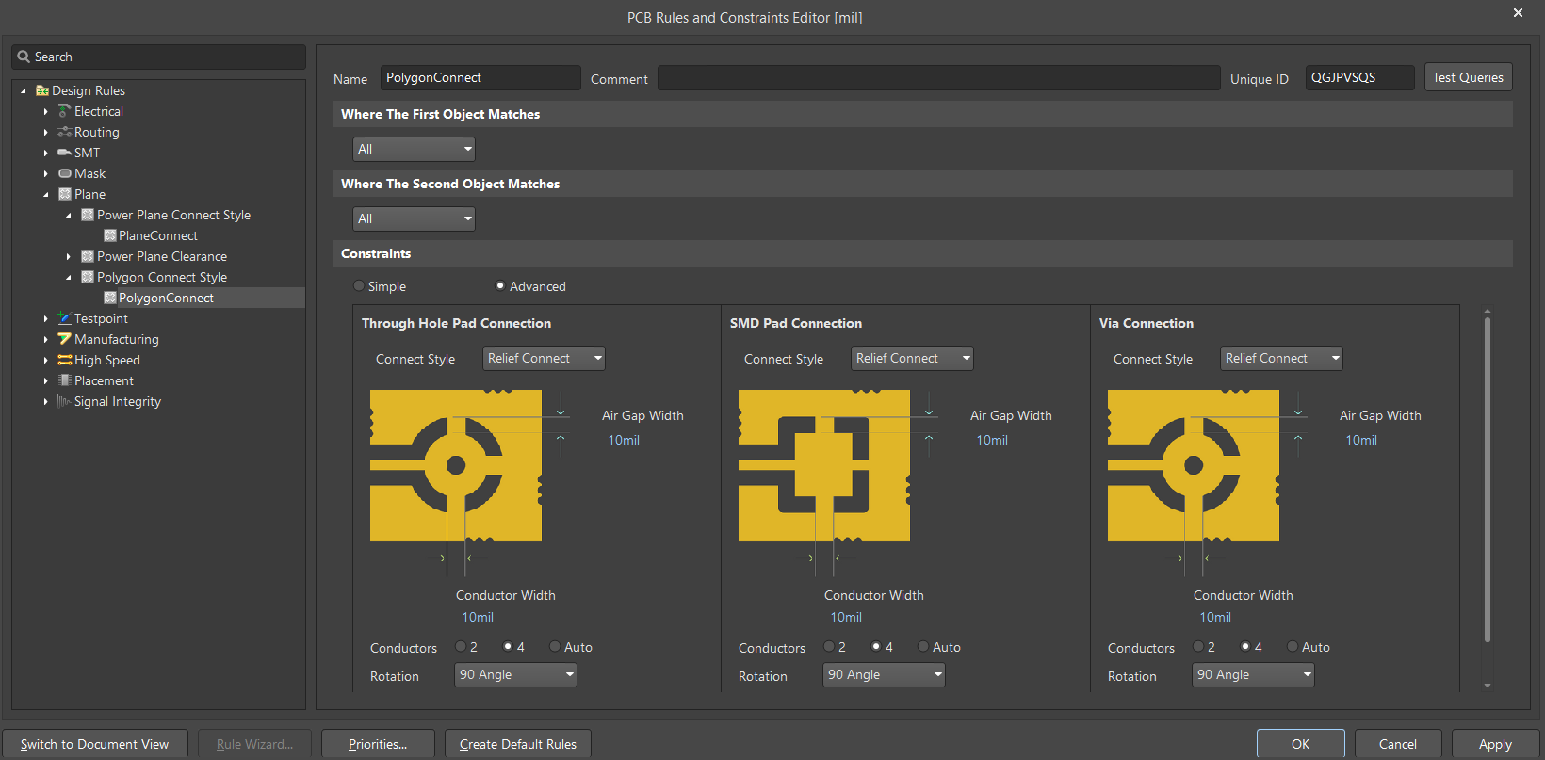
Task: Open SMD Pad Rotation dropdown
Action: [x=884, y=674]
